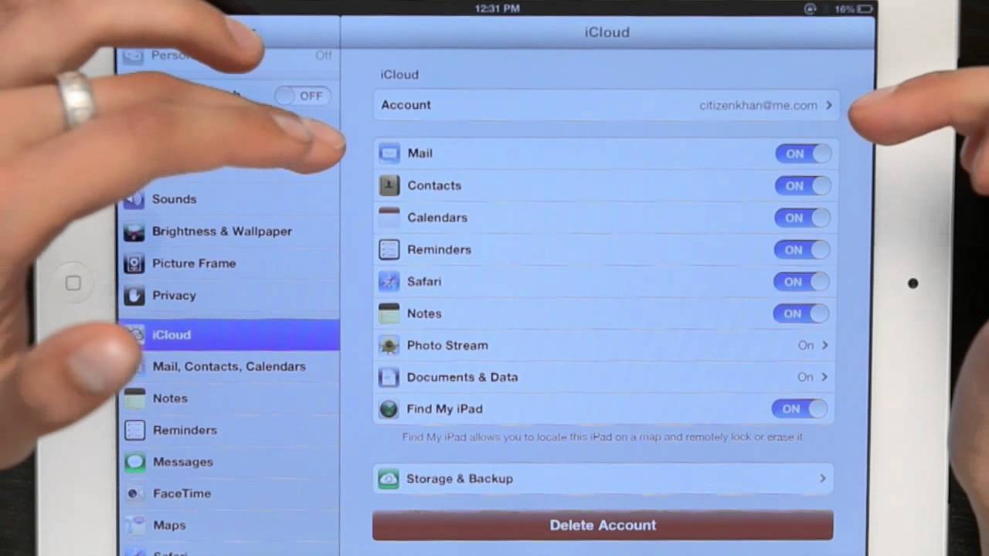The width and height of the screenshot is (989, 556).
Task: Open FaceTime settings in sidebar
Action: coord(229,493)
